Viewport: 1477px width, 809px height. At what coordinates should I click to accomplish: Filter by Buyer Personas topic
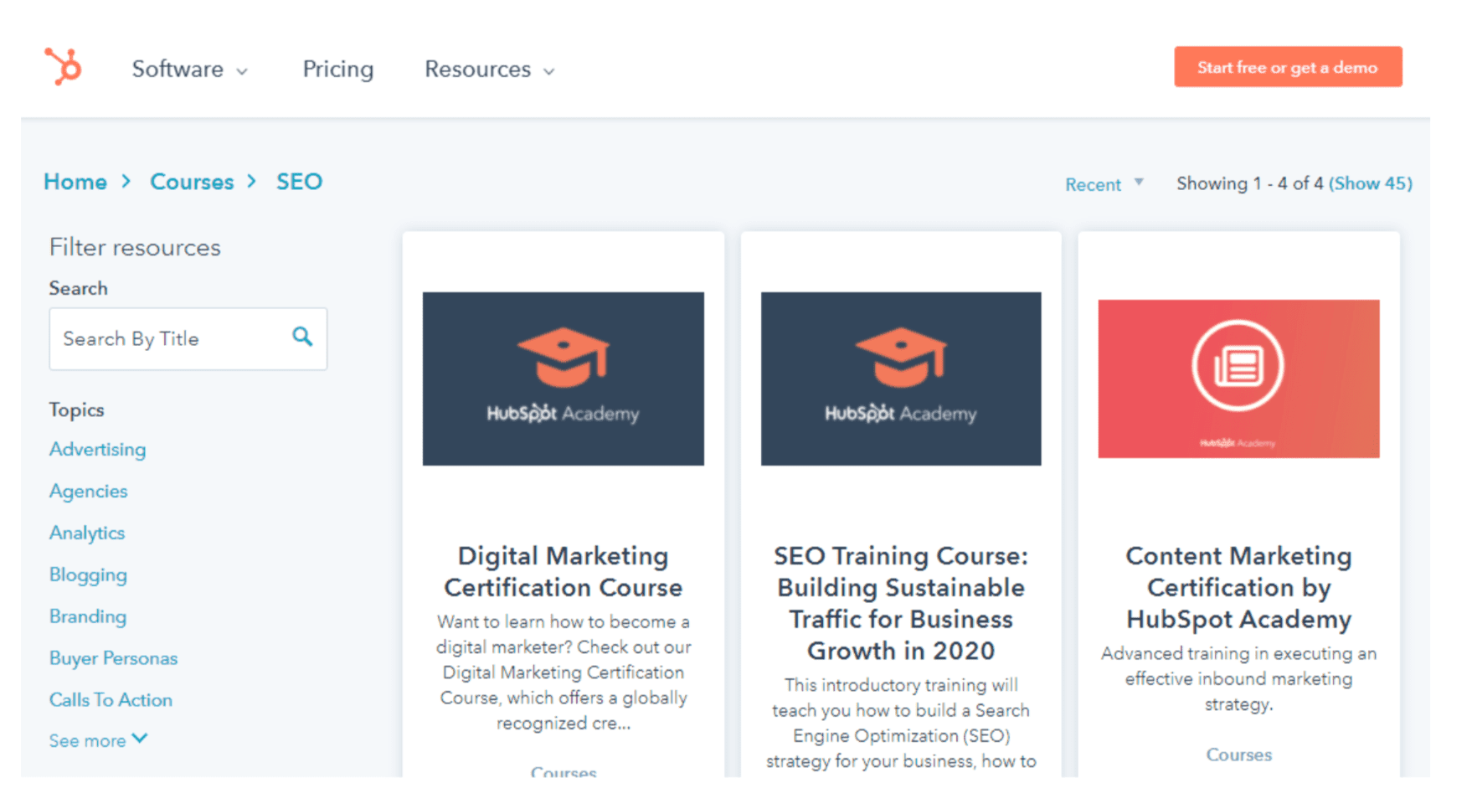tap(113, 658)
